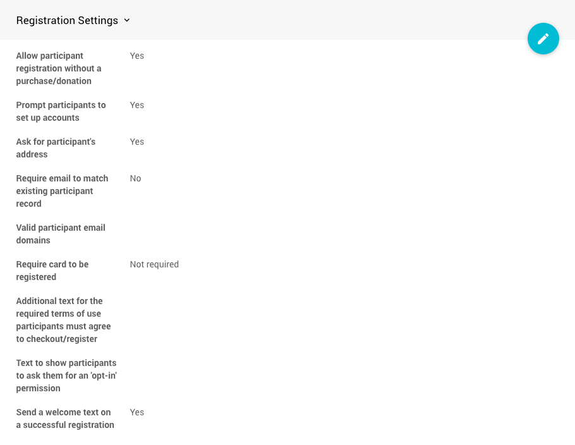The image size is (575, 445).
Task: Click the Yes value for welcome text
Action: 136,412
